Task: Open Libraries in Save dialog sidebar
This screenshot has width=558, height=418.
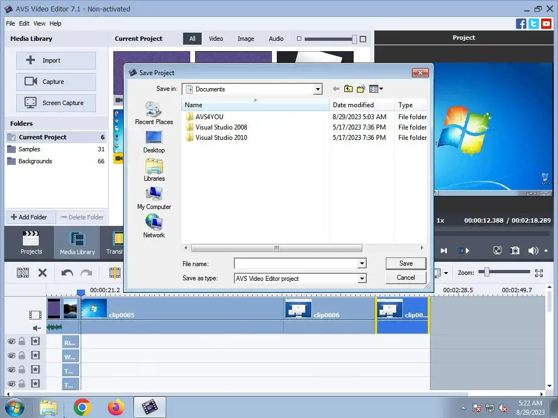Action: 154,170
